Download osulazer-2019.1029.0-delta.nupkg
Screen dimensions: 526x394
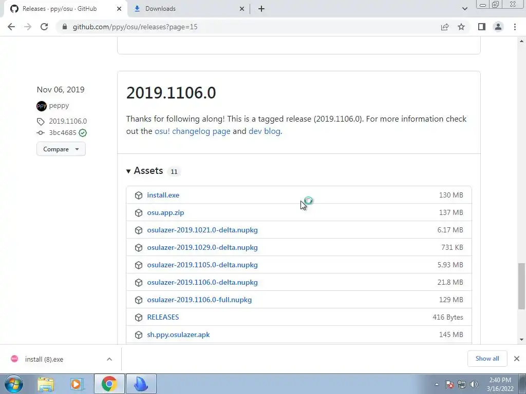(x=202, y=247)
